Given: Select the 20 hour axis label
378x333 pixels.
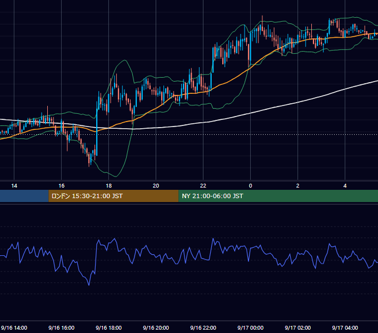Looking at the screenshot, I should (x=156, y=186).
